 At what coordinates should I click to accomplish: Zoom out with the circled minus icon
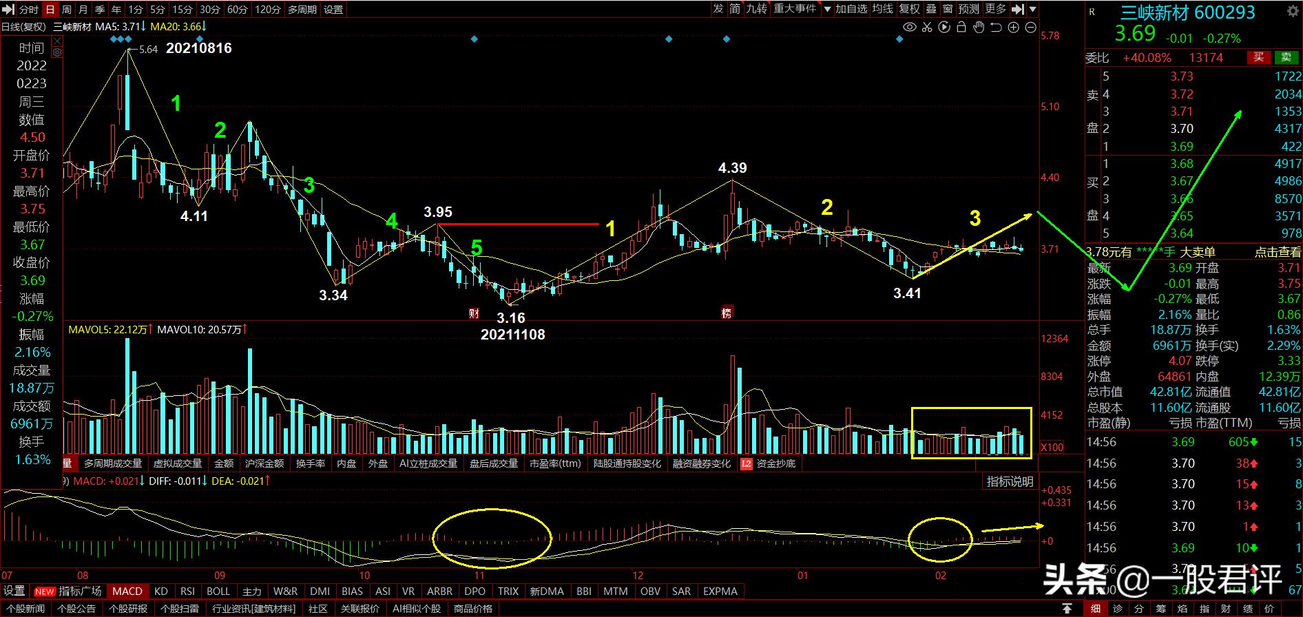coord(1031,28)
